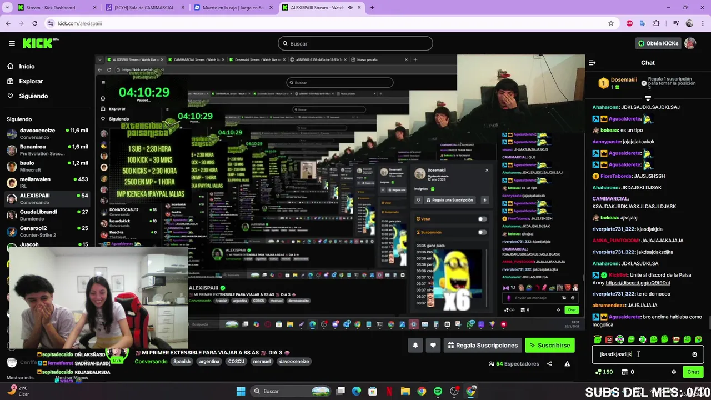Open the ABP adblock extension
This screenshot has width=711, height=400.
point(629,23)
